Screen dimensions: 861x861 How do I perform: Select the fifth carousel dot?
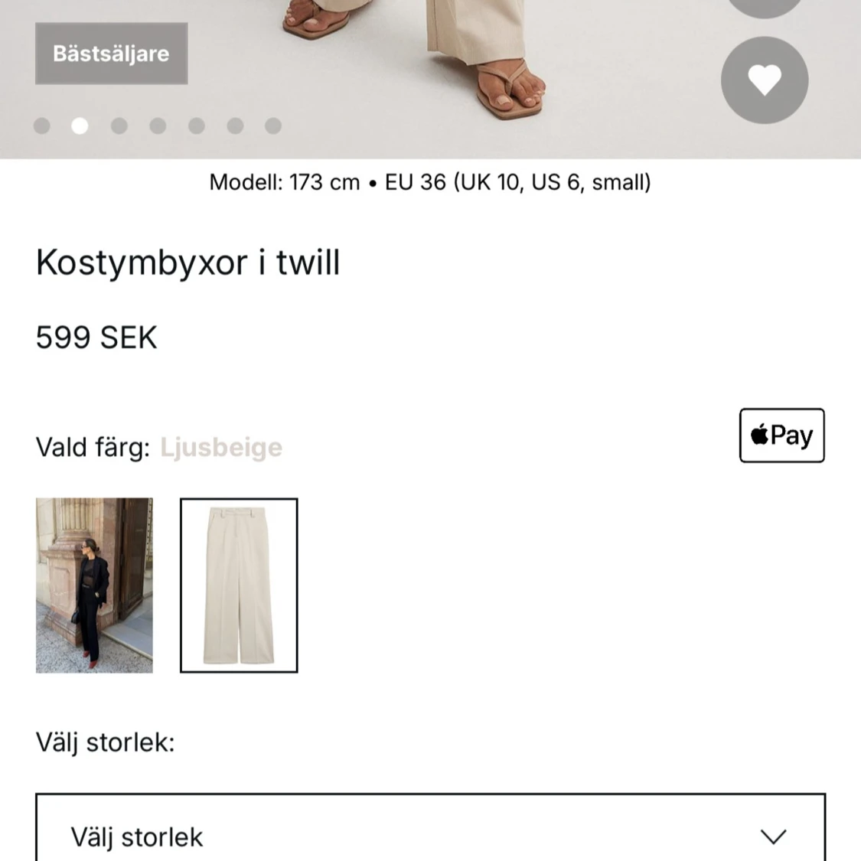(197, 126)
